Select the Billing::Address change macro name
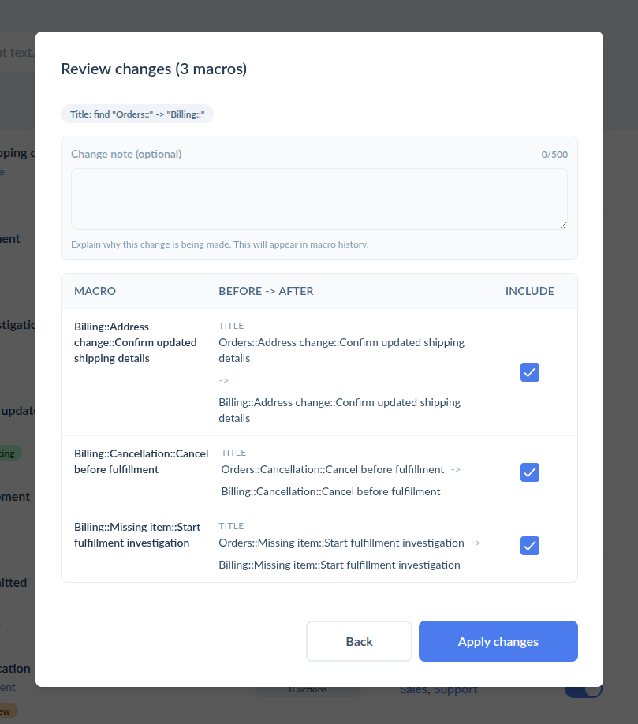The height and width of the screenshot is (724, 638). 136,342
